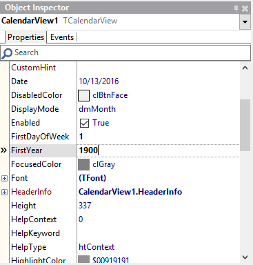Select the Font property name
The image size is (253, 265).
19,178
